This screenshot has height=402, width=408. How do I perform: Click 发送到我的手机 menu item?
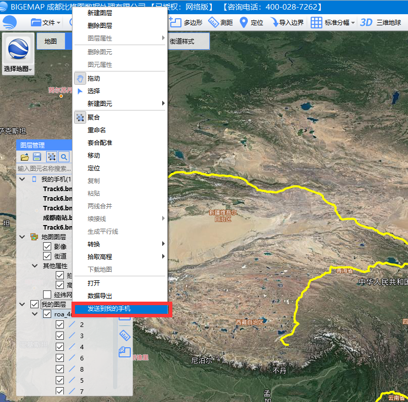121,309
